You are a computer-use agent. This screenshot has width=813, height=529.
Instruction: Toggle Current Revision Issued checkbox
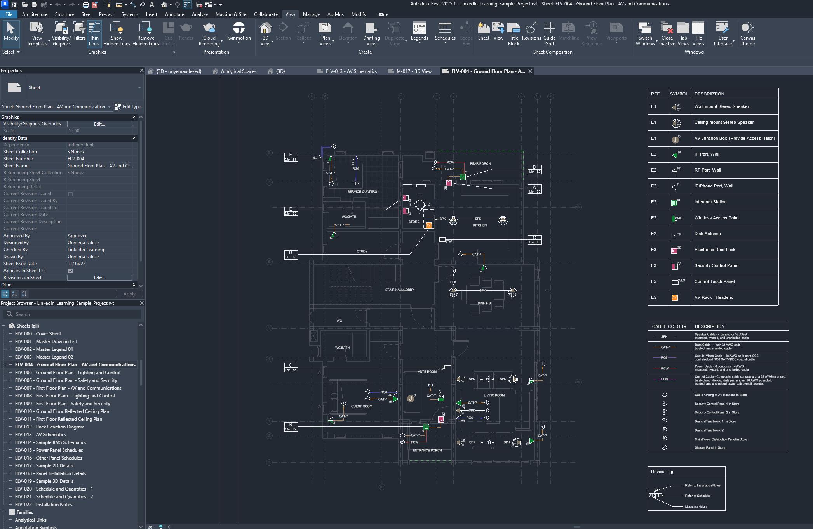70,194
